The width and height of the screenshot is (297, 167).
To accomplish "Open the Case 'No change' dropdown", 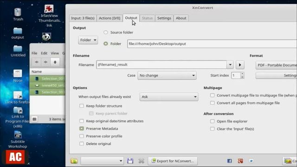I will pyautogui.click(x=167, y=75).
